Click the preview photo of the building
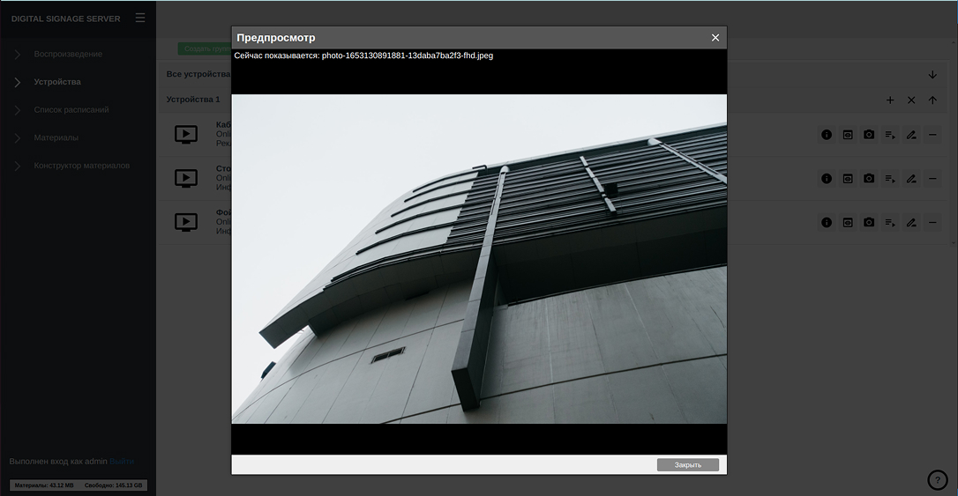958x496 pixels. pos(479,259)
